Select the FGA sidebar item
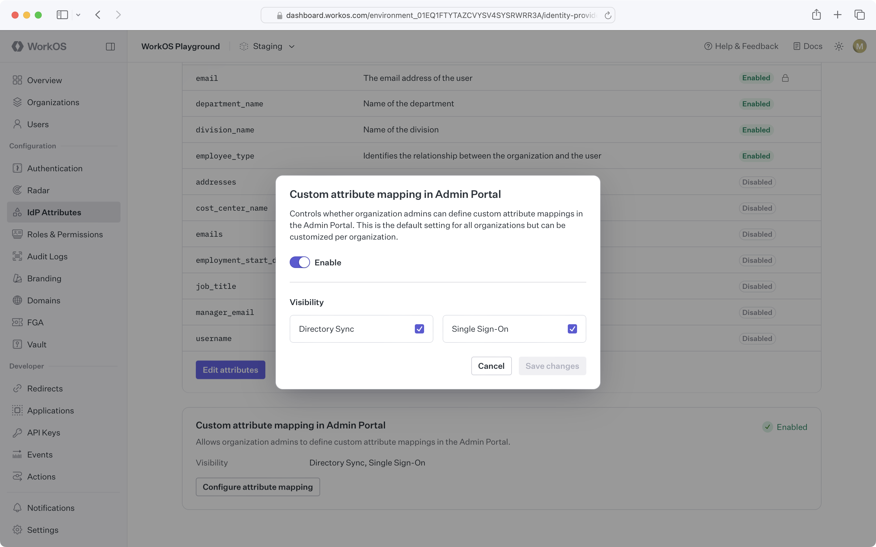The height and width of the screenshot is (547, 876). (35, 322)
